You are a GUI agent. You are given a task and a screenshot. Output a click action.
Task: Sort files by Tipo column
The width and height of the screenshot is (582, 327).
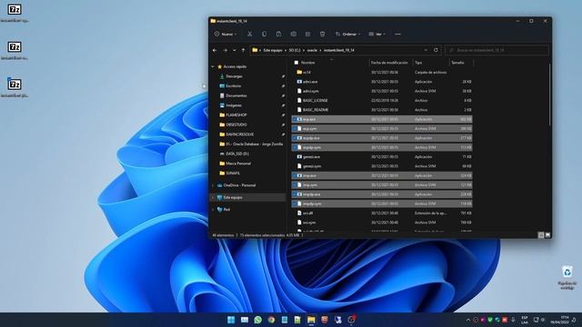(418, 63)
